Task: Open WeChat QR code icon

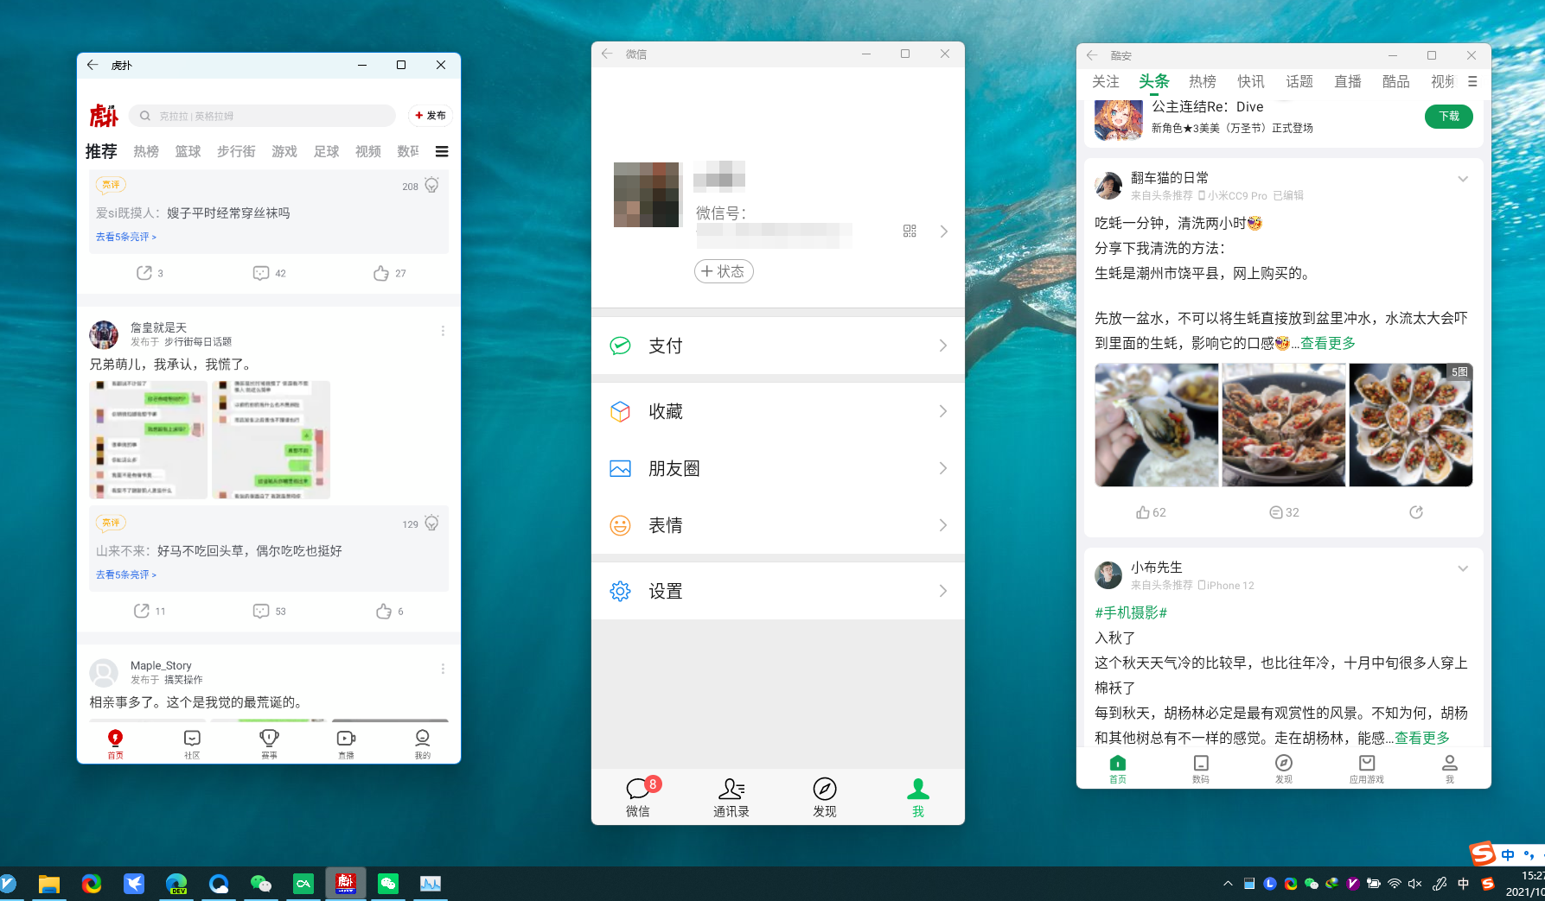Action: pyautogui.click(x=910, y=232)
